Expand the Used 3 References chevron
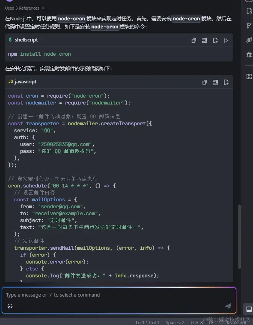The width and height of the screenshot is (253, 325). coord(43,8)
